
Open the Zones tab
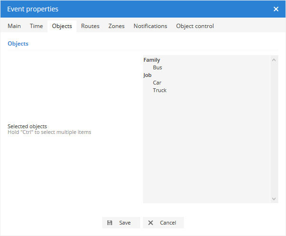click(x=116, y=26)
